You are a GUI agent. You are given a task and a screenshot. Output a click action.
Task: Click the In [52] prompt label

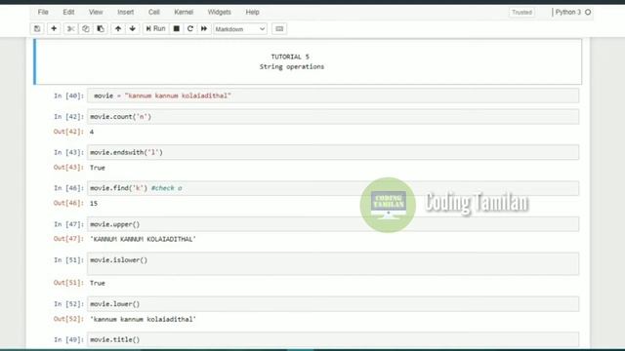click(x=68, y=303)
